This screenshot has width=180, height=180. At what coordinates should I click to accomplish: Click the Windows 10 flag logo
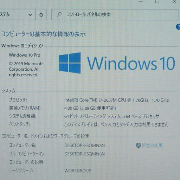click(70, 63)
